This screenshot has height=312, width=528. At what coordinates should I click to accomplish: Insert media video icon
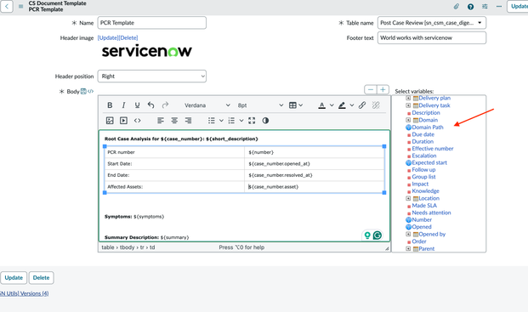(x=123, y=121)
